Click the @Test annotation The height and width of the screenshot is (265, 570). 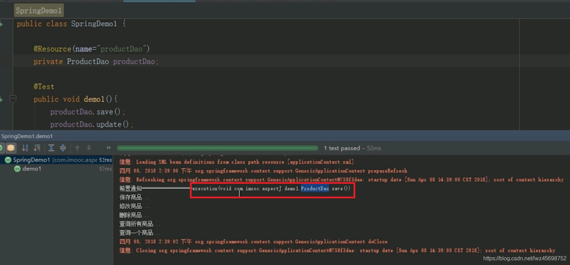pos(44,87)
